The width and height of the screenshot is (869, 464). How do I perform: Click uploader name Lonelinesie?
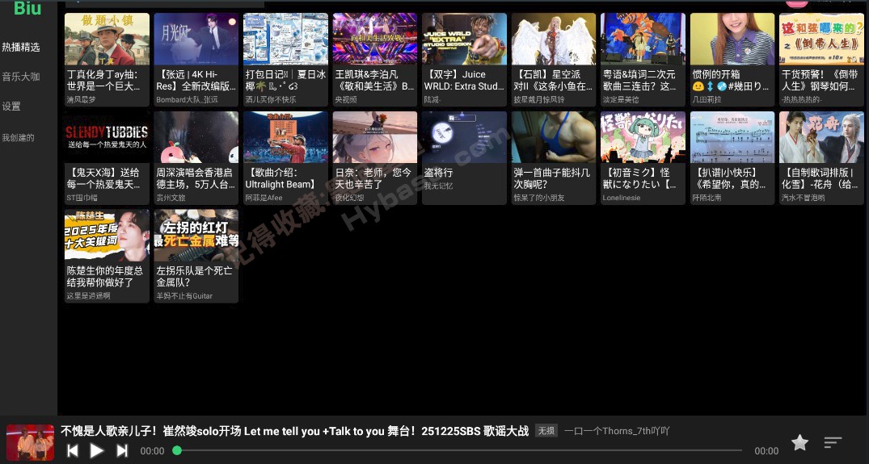(622, 198)
